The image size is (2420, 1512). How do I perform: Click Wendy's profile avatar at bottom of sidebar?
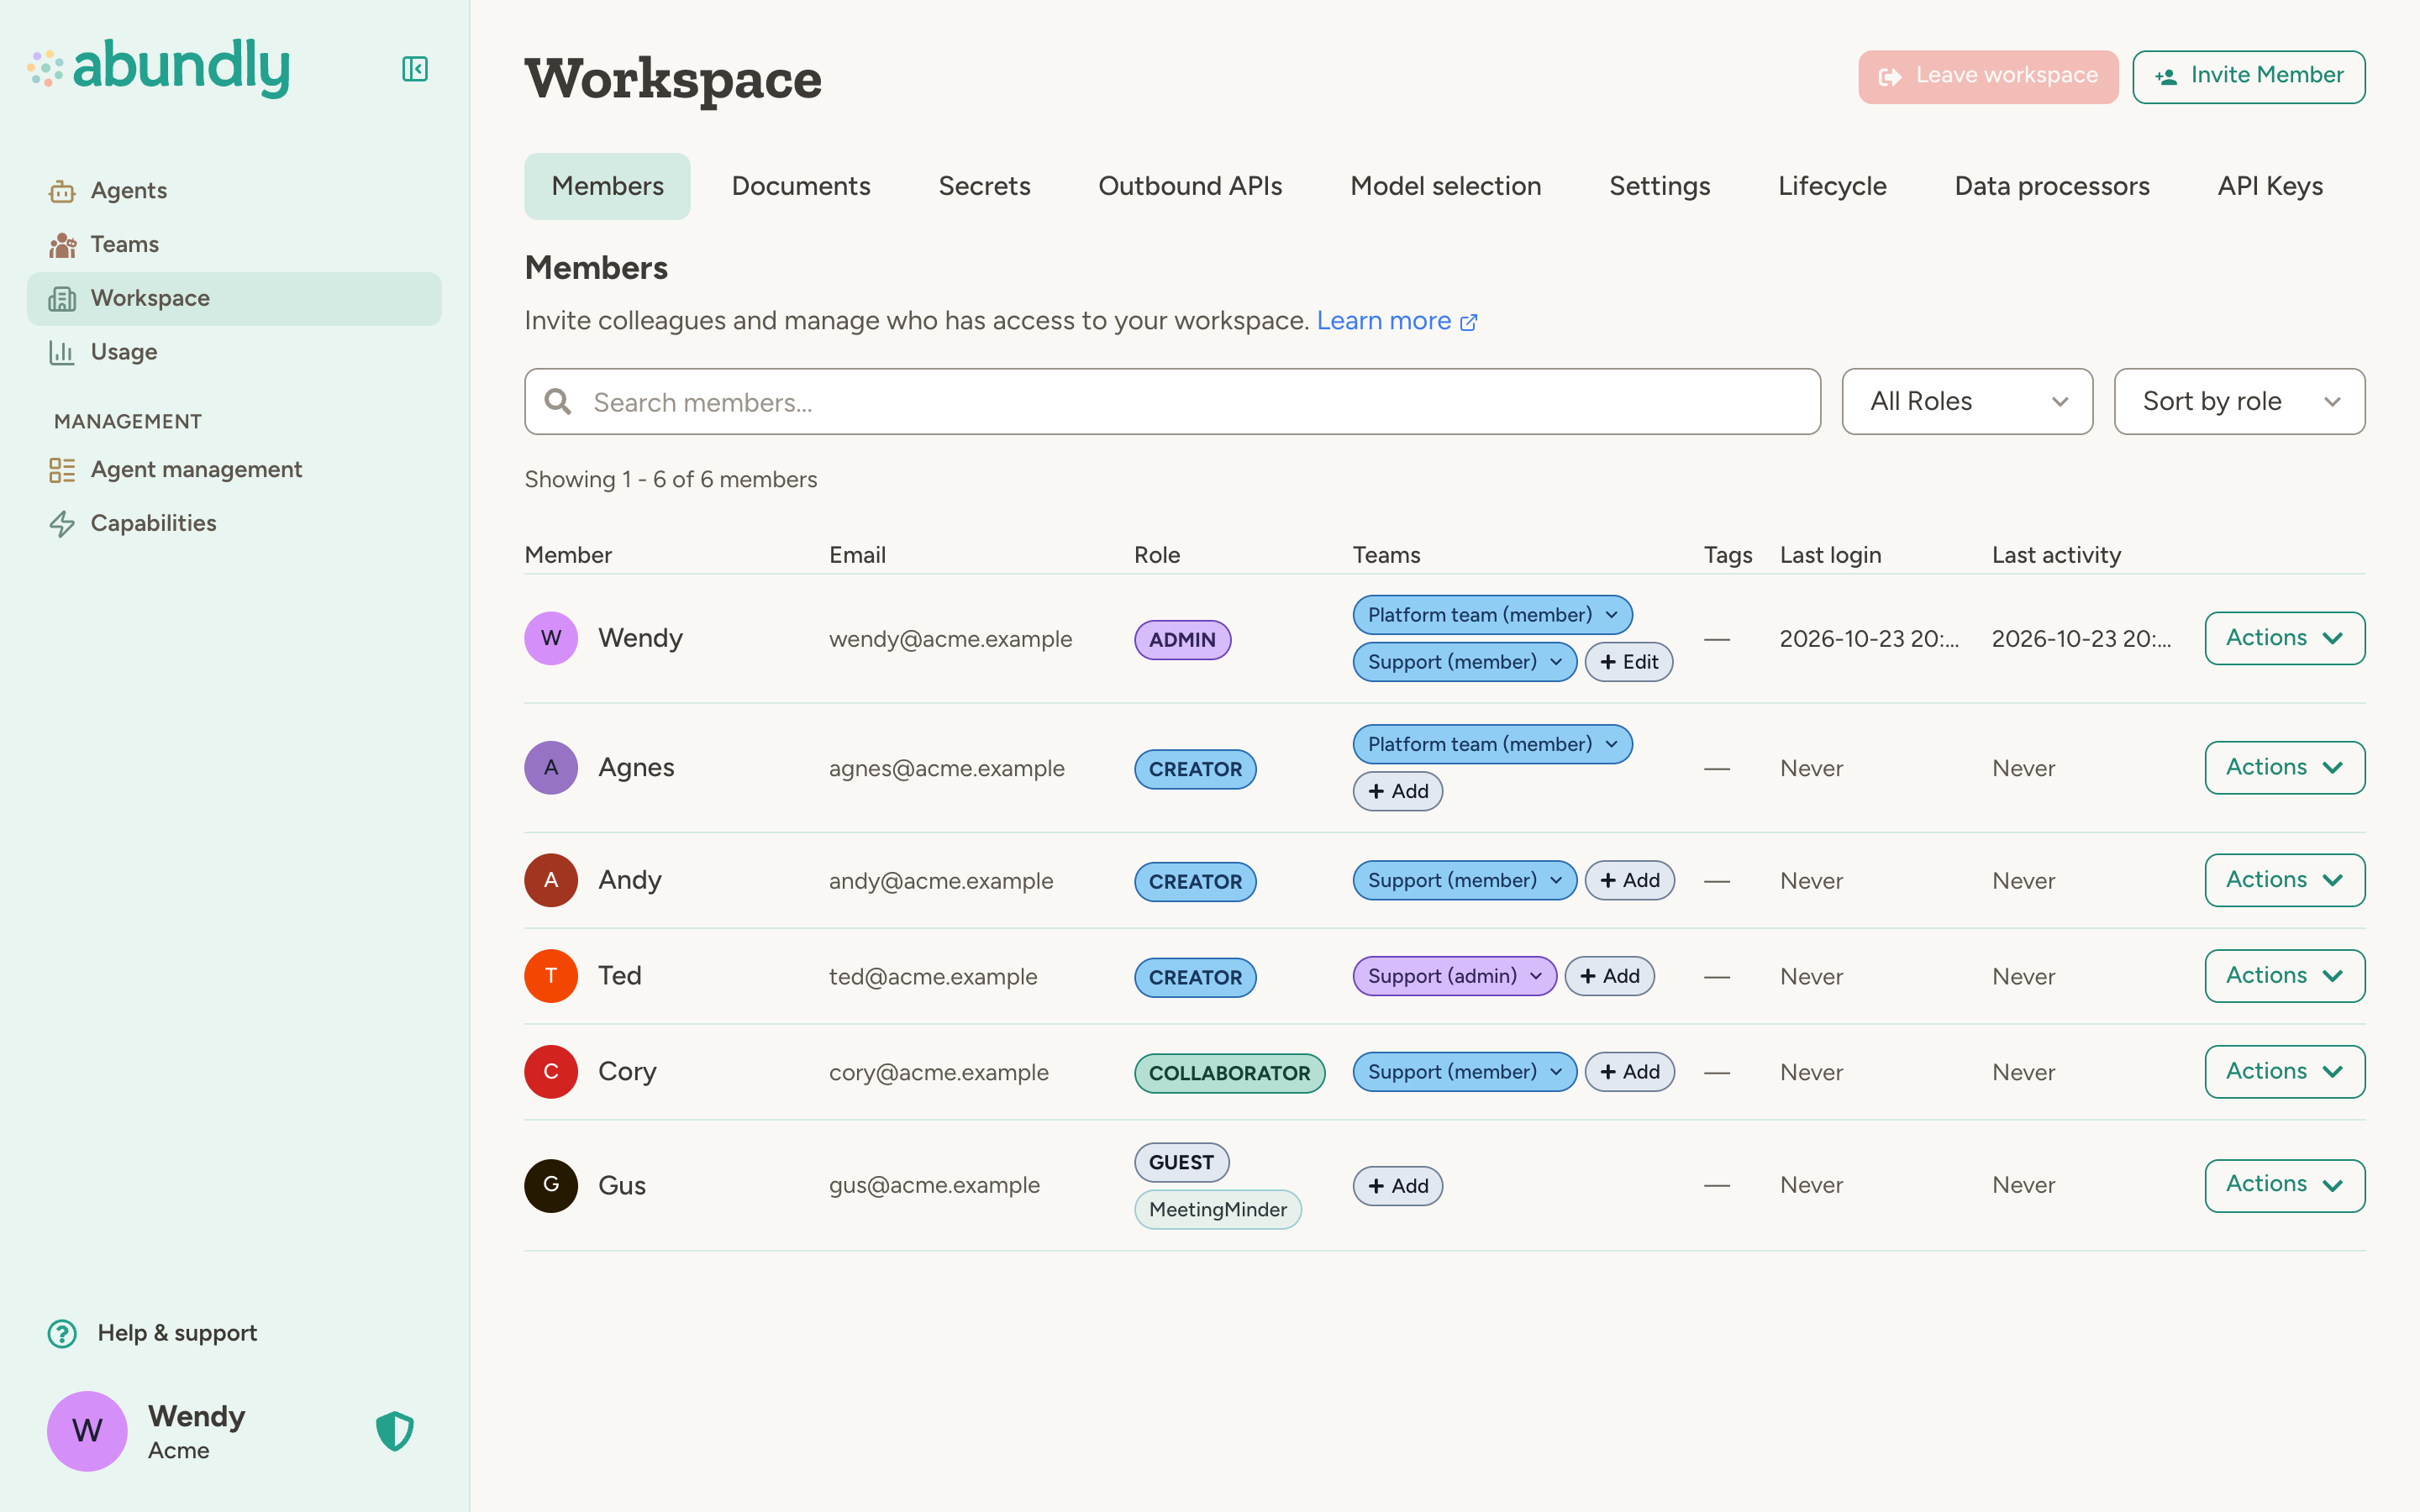pyautogui.click(x=87, y=1431)
